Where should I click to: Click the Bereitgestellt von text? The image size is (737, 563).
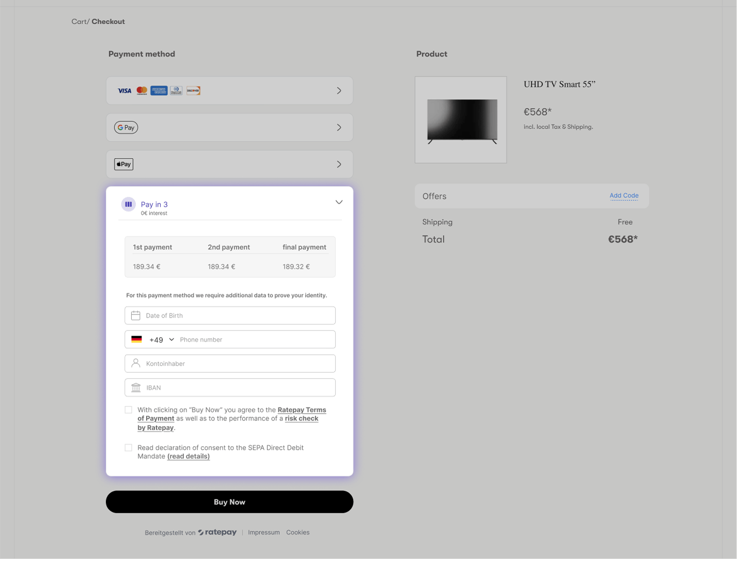coord(170,533)
